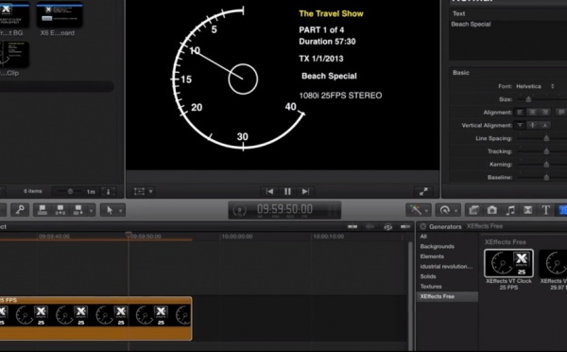
Task: Select the 25 FPS clip in timeline
Action: [x=95, y=318]
